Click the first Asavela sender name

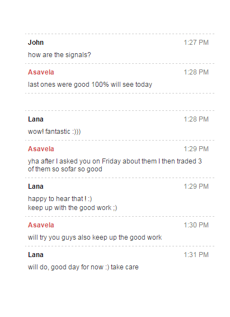(41, 72)
